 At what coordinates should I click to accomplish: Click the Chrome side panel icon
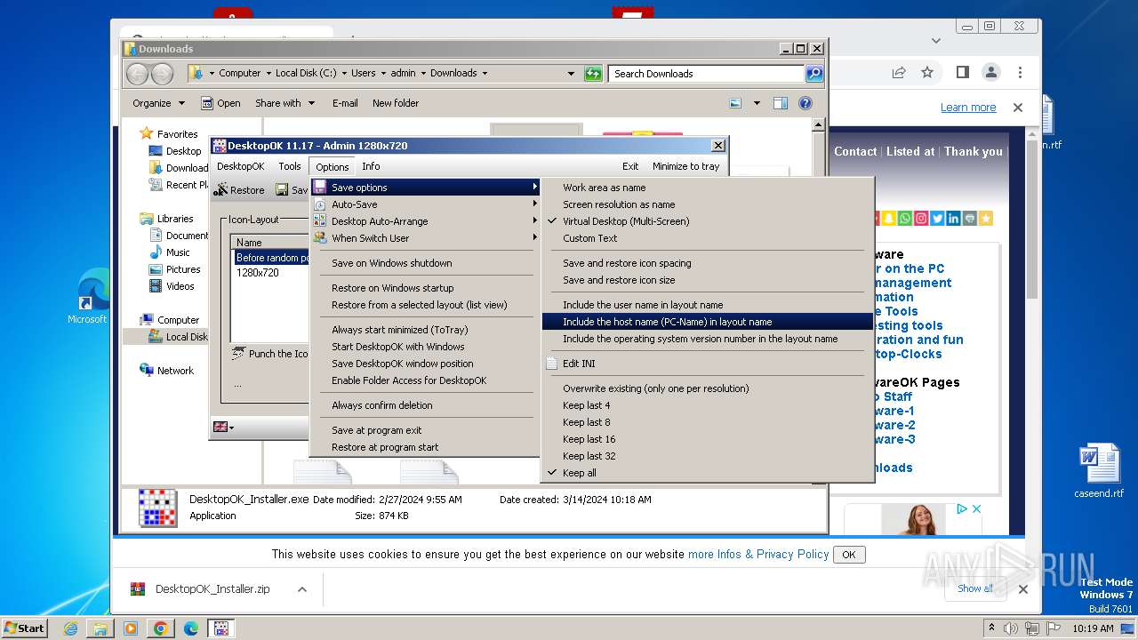click(963, 73)
